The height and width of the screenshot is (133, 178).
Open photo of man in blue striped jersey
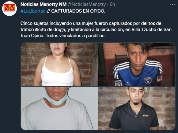tap(137, 64)
